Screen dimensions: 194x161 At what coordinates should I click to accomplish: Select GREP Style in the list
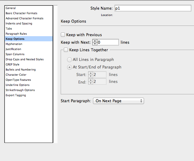[13, 65]
